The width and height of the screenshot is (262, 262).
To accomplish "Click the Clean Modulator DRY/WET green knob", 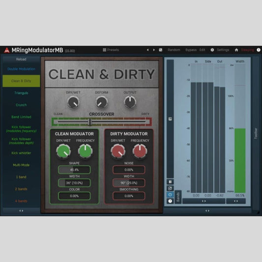I will 63,151.
